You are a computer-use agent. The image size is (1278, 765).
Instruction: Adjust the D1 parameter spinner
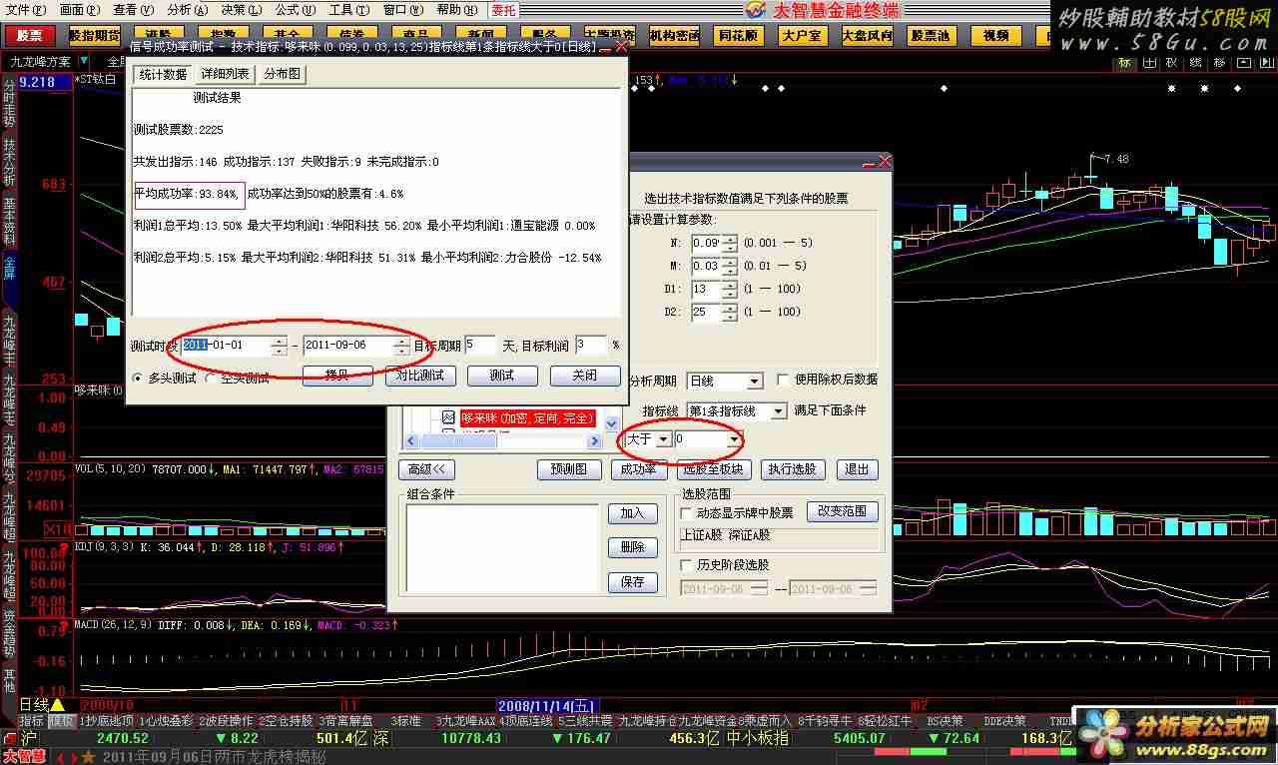(730, 290)
